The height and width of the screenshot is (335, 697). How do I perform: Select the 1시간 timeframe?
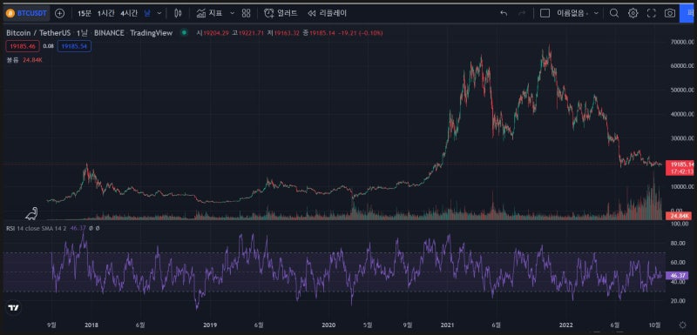(105, 13)
